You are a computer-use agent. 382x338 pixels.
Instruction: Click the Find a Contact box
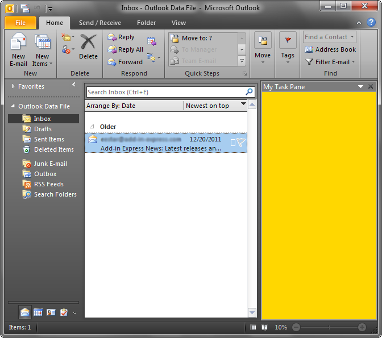click(329, 37)
